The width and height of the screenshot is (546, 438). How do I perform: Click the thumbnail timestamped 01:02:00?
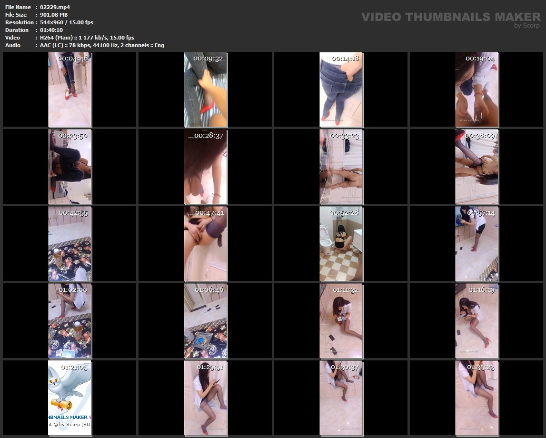pos(69,321)
